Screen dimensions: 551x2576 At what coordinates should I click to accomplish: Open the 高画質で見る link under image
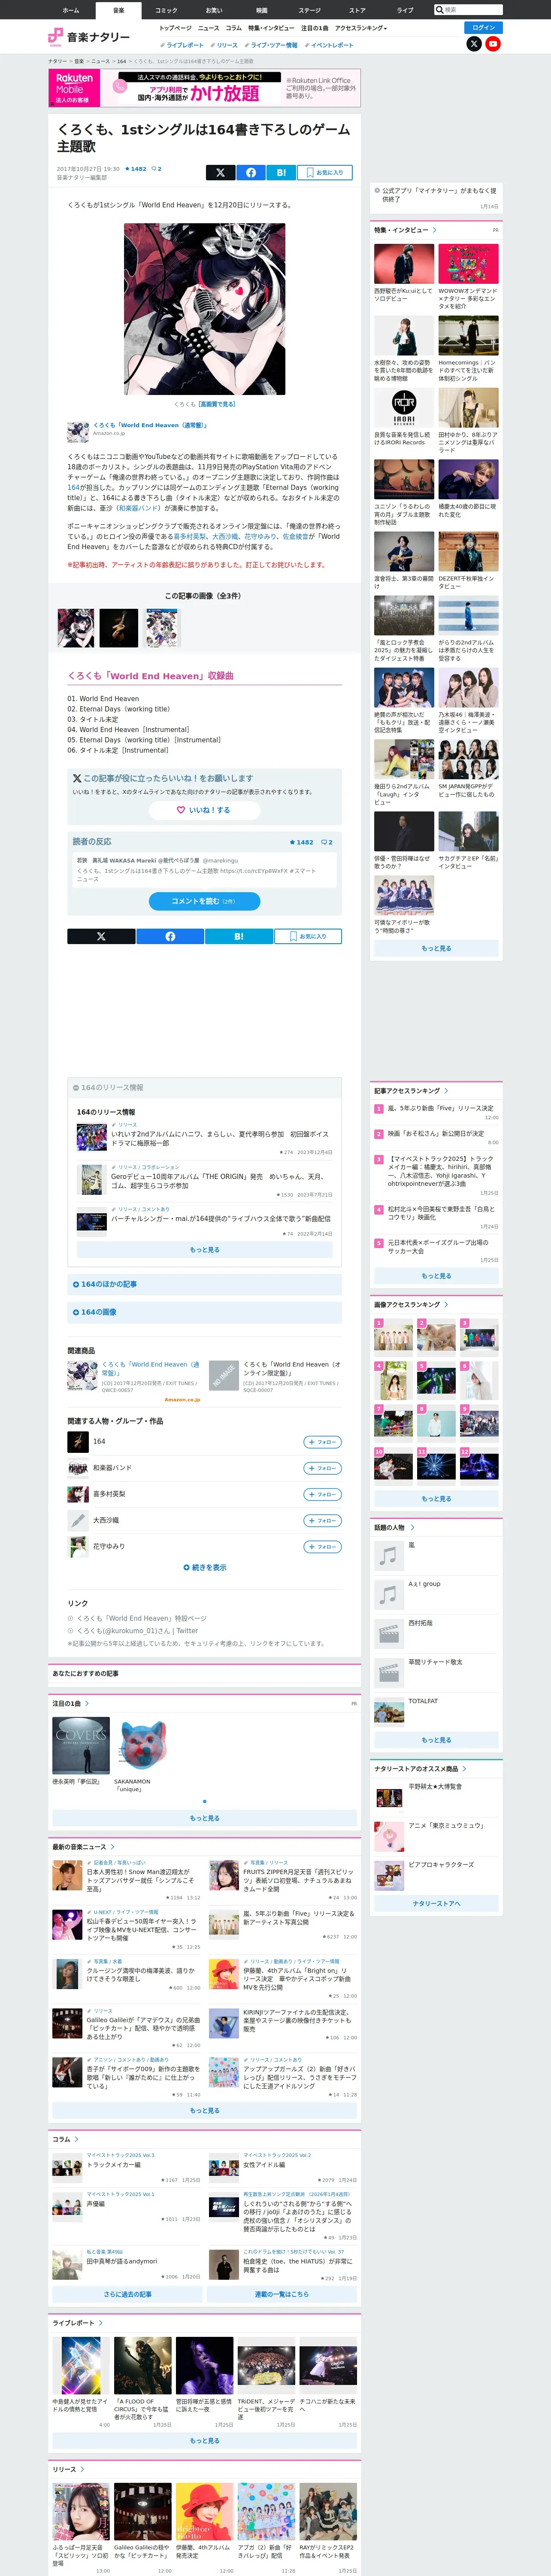217,404
